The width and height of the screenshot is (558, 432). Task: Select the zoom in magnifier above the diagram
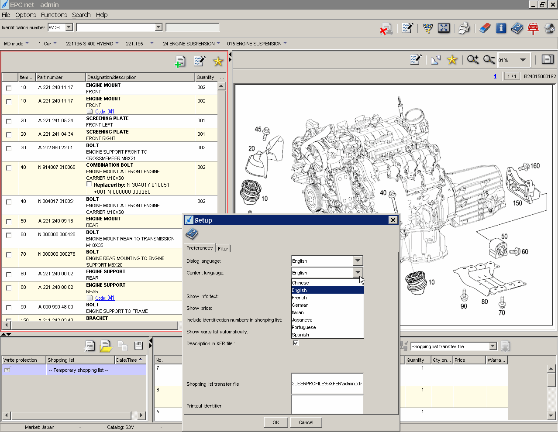(472, 60)
